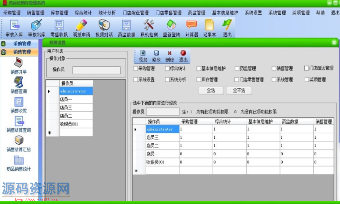Open 销售结算汇总 sidebar icon
Screen dimensions: 340x204
coord(19,143)
